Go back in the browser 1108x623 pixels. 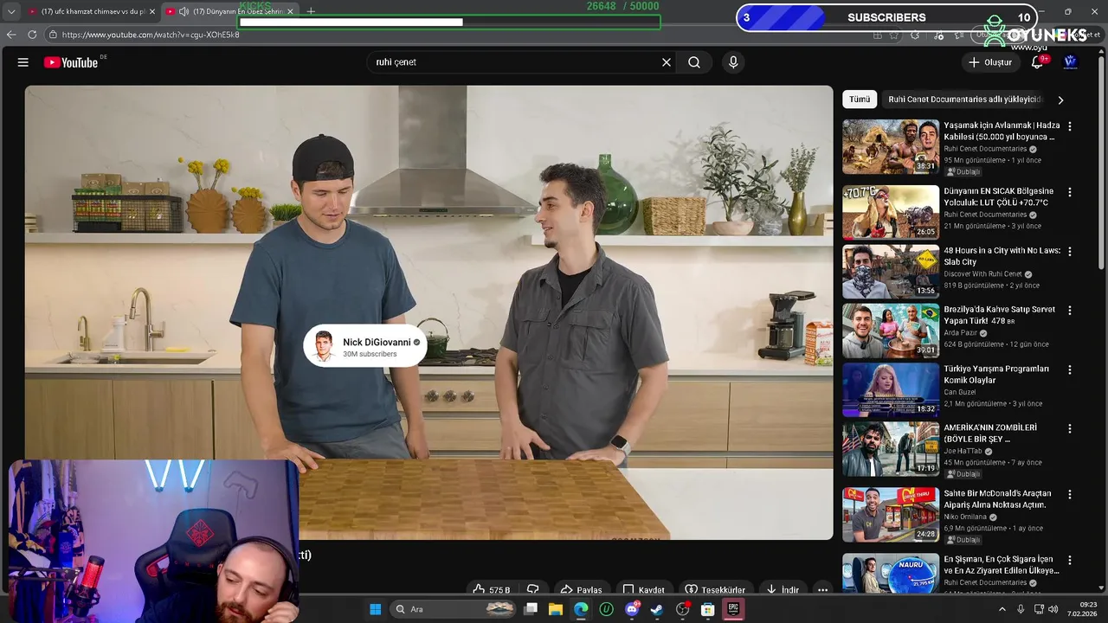pyautogui.click(x=11, y=35)
